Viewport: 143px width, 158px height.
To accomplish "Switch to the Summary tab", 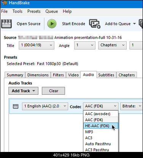I will (x=15, y=75).
